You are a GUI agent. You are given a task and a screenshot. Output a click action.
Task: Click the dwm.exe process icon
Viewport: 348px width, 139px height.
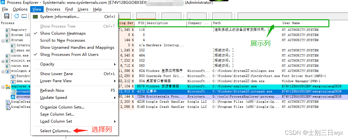point(13,81)
